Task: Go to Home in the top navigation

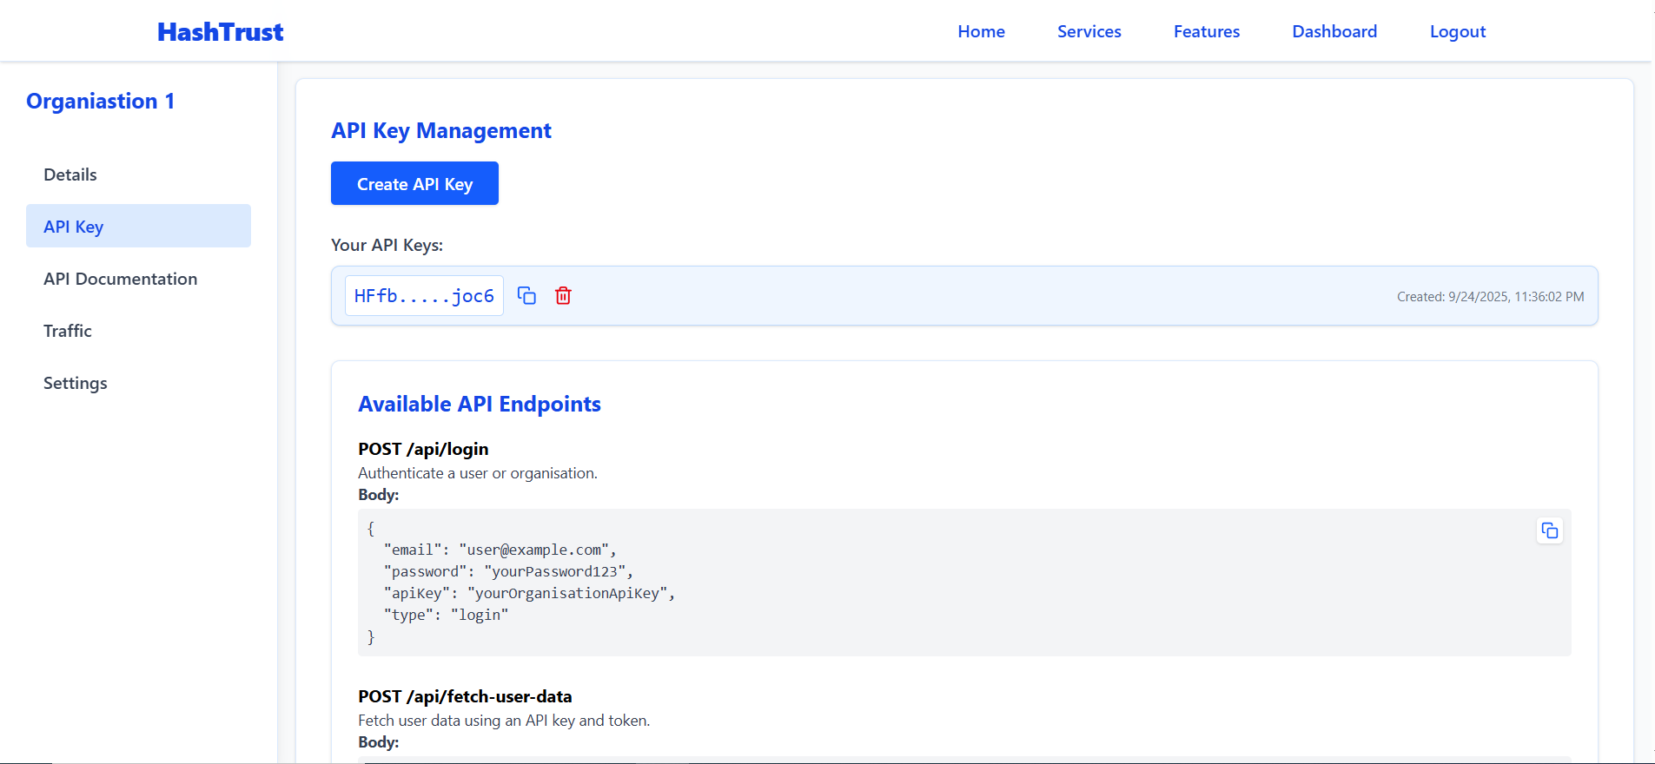Action: click(x=981, y=31)
